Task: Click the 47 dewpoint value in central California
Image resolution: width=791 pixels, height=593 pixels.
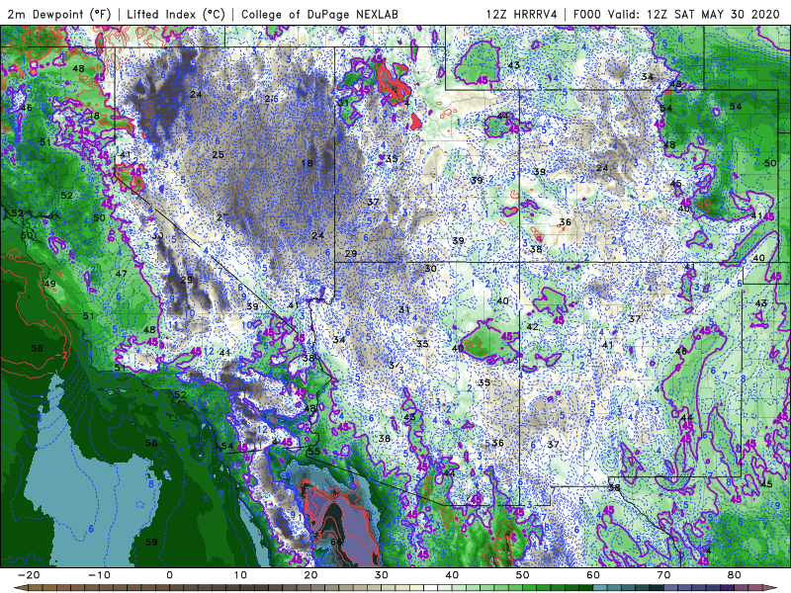Action: click(121, 274)
